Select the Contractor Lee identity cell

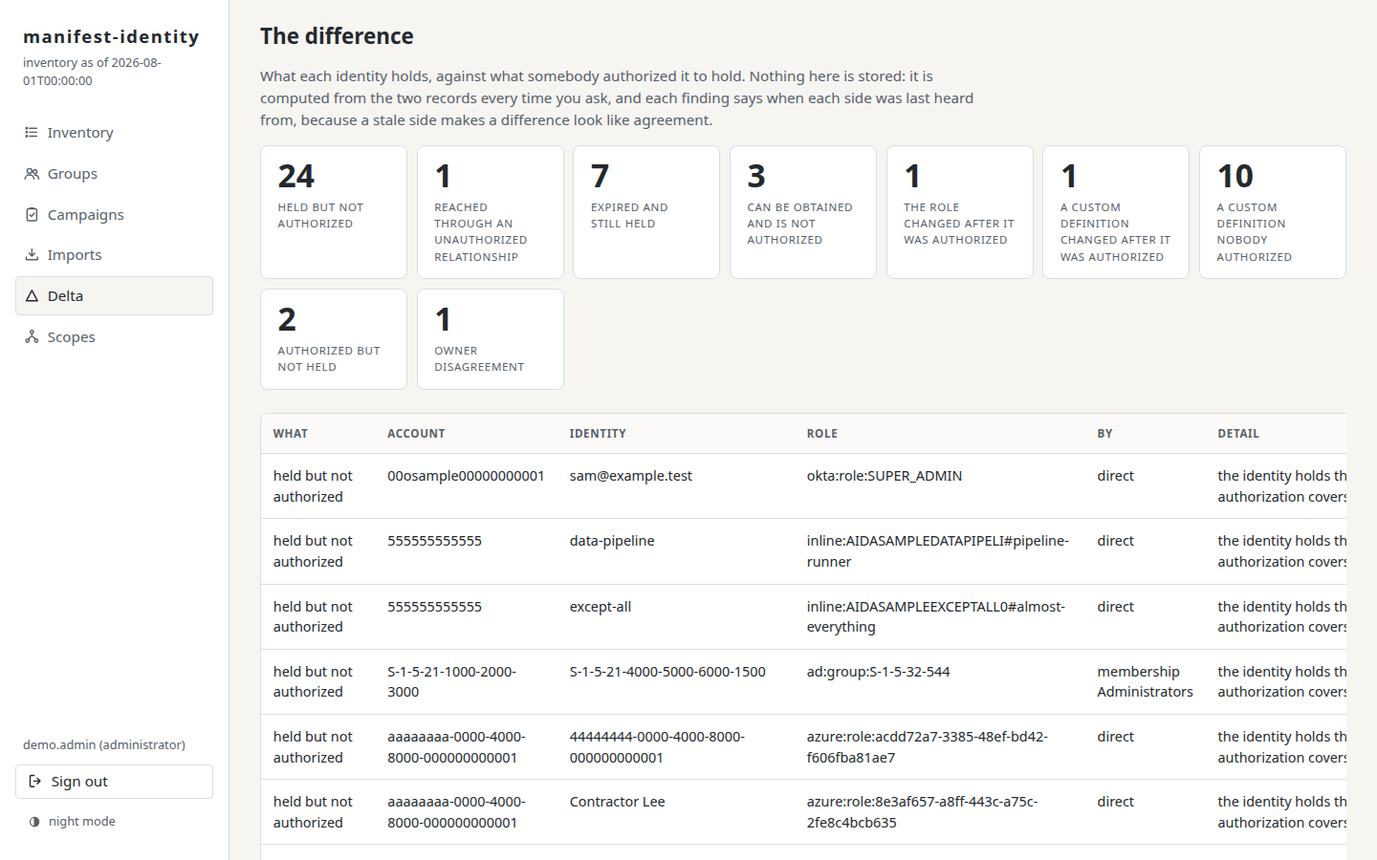(x=618, y=802)
